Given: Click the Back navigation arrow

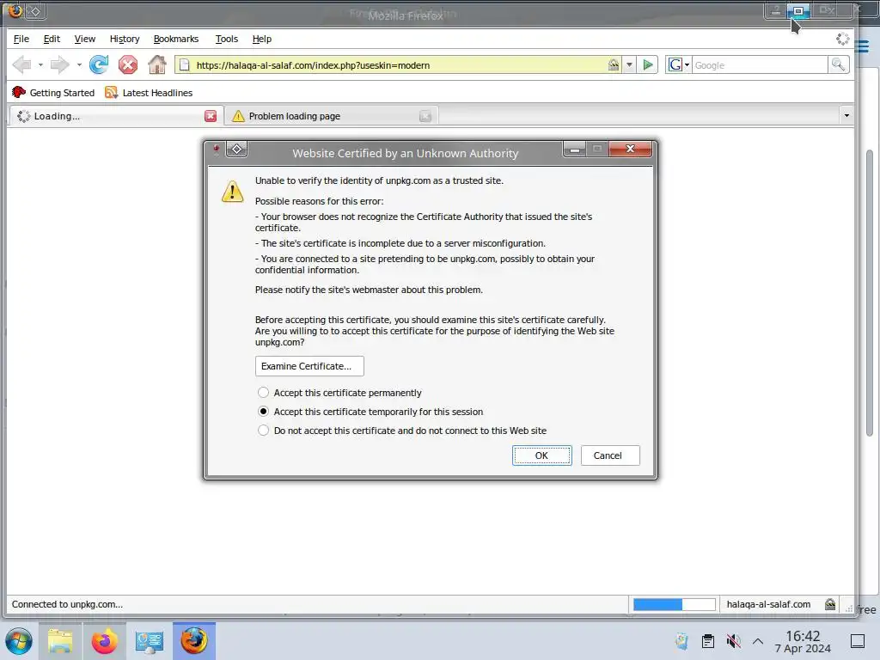Looking at the screenshot, I should 21,65.
